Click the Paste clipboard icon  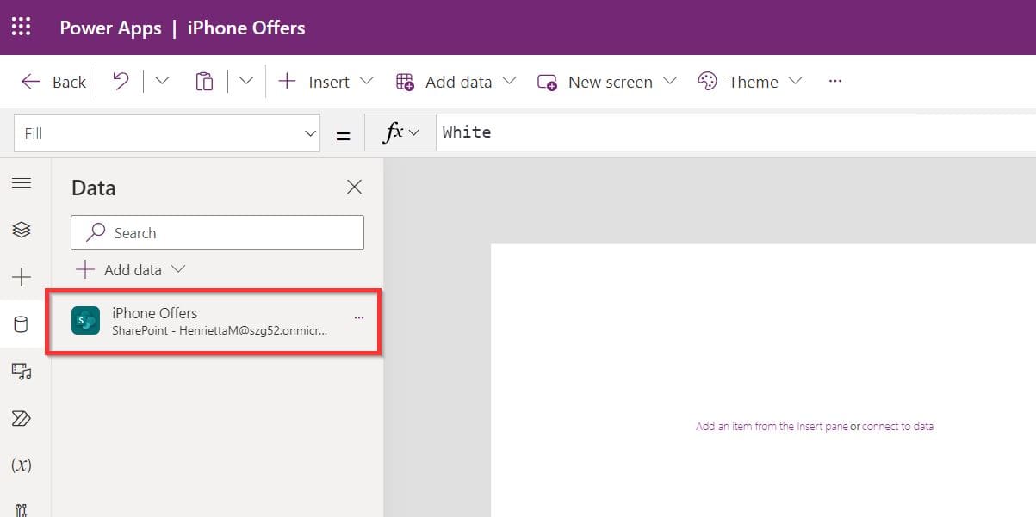tap(204, 80)
